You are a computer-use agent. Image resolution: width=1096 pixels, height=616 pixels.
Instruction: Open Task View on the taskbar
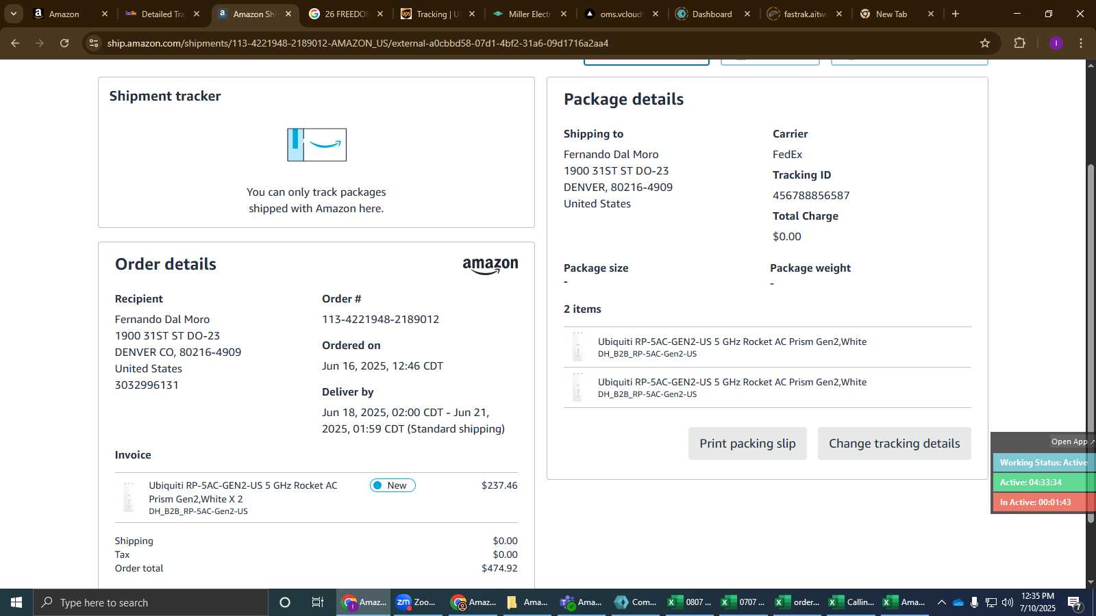point(317,602)
